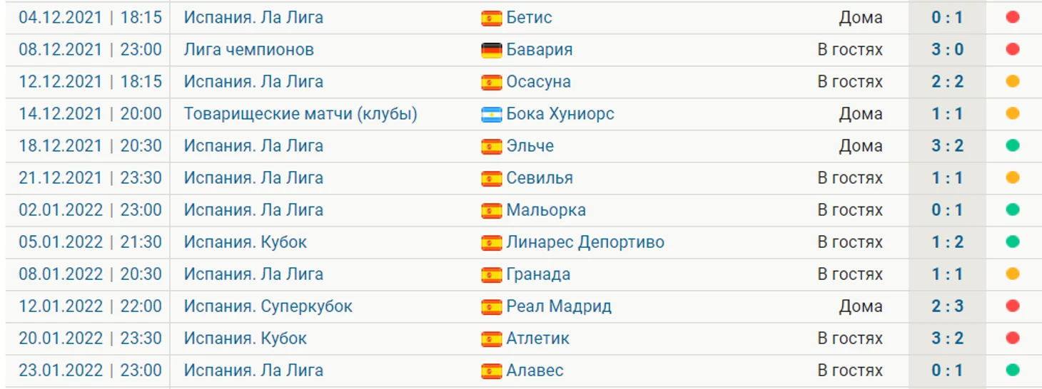Open the Линарес Депортиво team link
The height and width of the screenshot is (389, 1042).
point(585,242)
